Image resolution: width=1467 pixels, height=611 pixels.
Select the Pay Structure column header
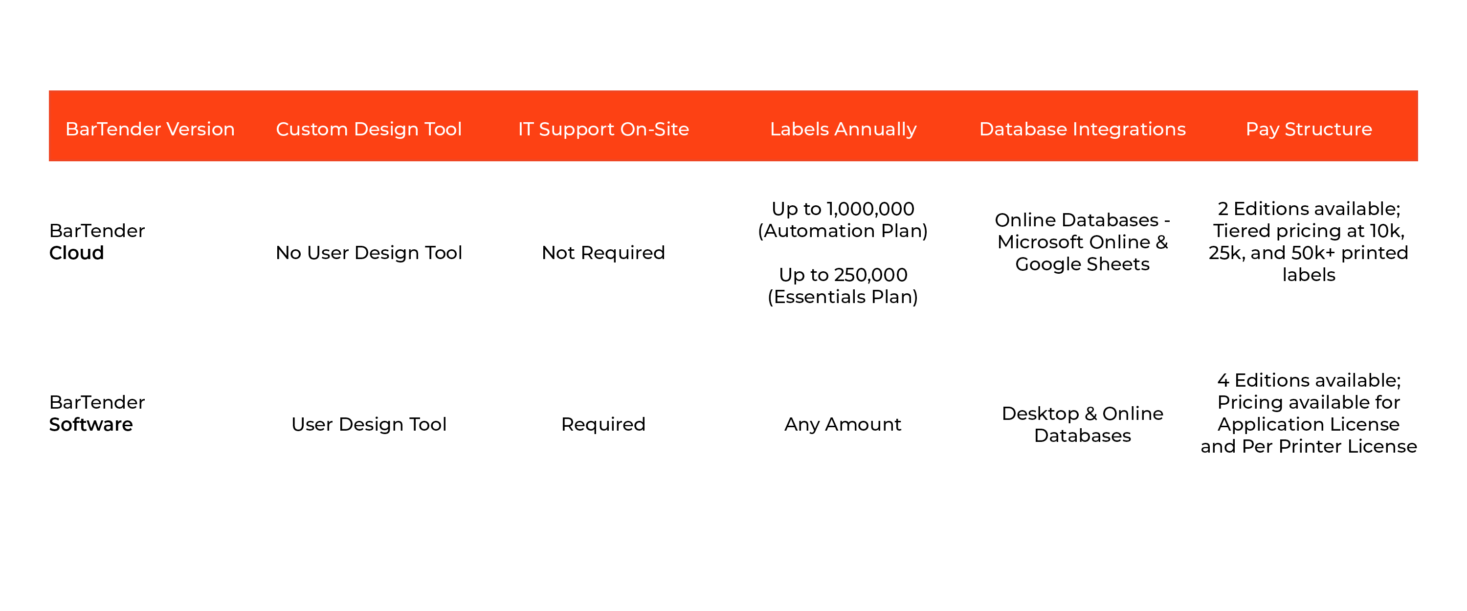[1309, 129]
